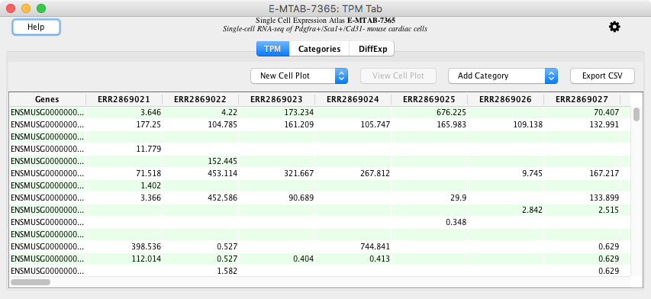Click the ERR2869027 column header
This screenshot has width=651, height=299.
pyautogui.click(x=582, y=99)
